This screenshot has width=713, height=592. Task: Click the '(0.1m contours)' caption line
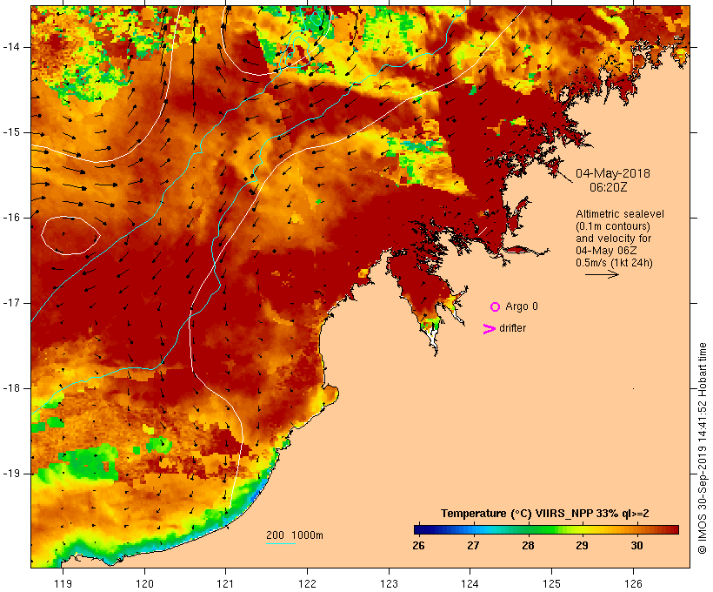pyautogui.click(x=613, y=226)
